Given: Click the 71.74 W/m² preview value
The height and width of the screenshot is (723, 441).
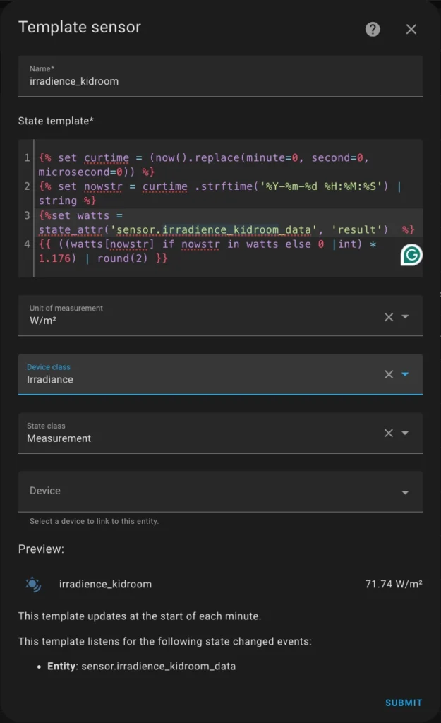Looking at the screenshot, I should 394,584.
